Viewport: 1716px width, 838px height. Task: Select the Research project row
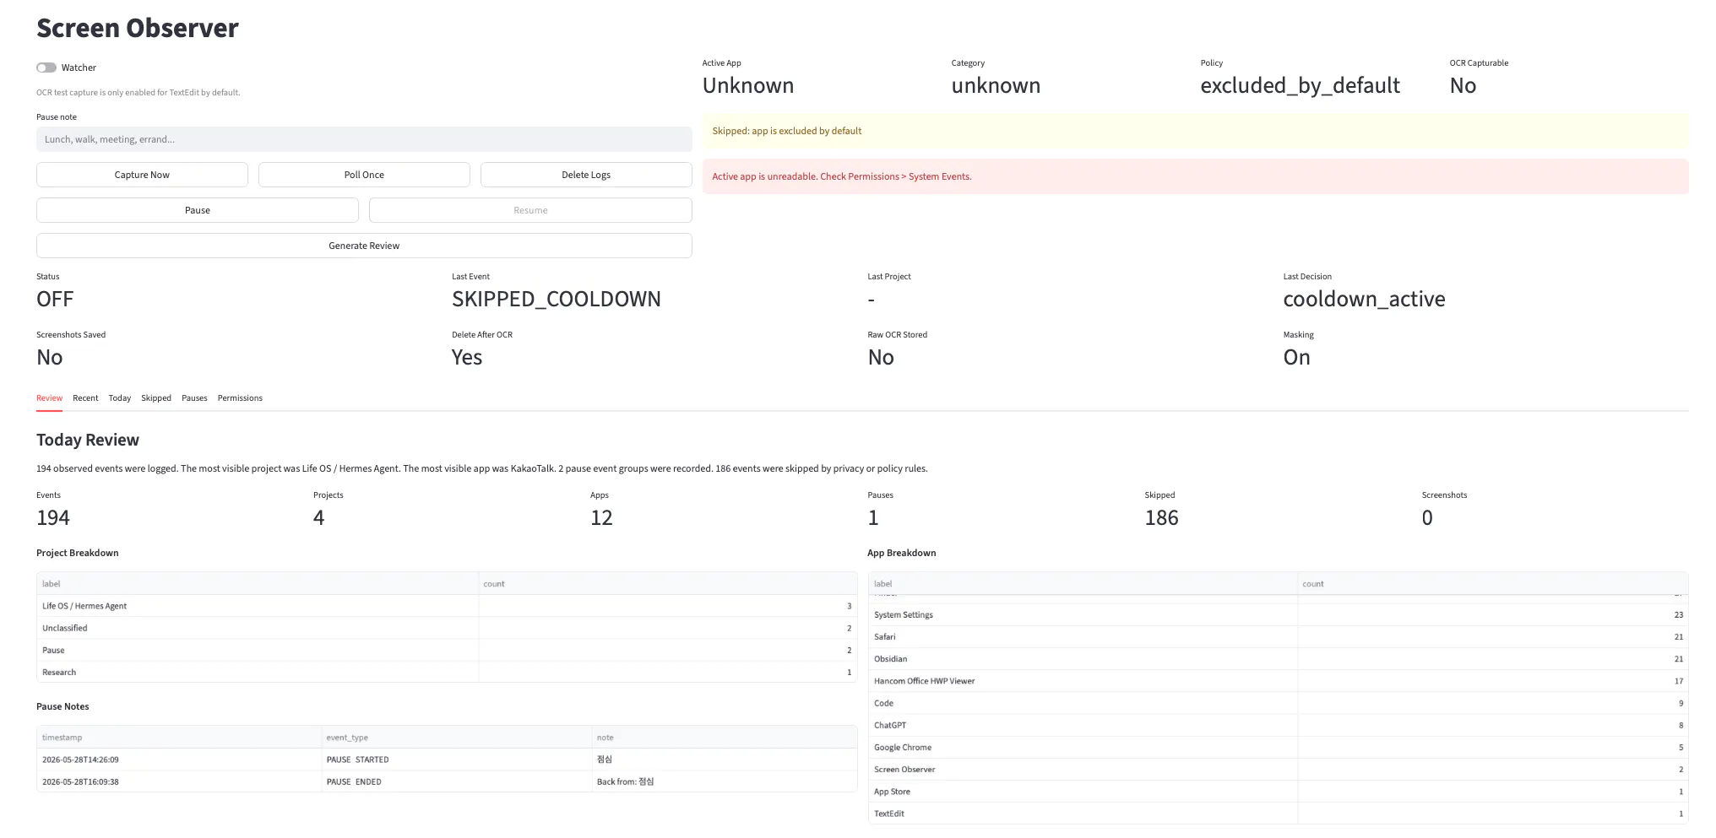(x=447, y=672)
